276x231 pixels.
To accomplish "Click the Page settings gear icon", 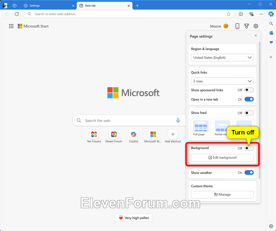I will [256, 26].
